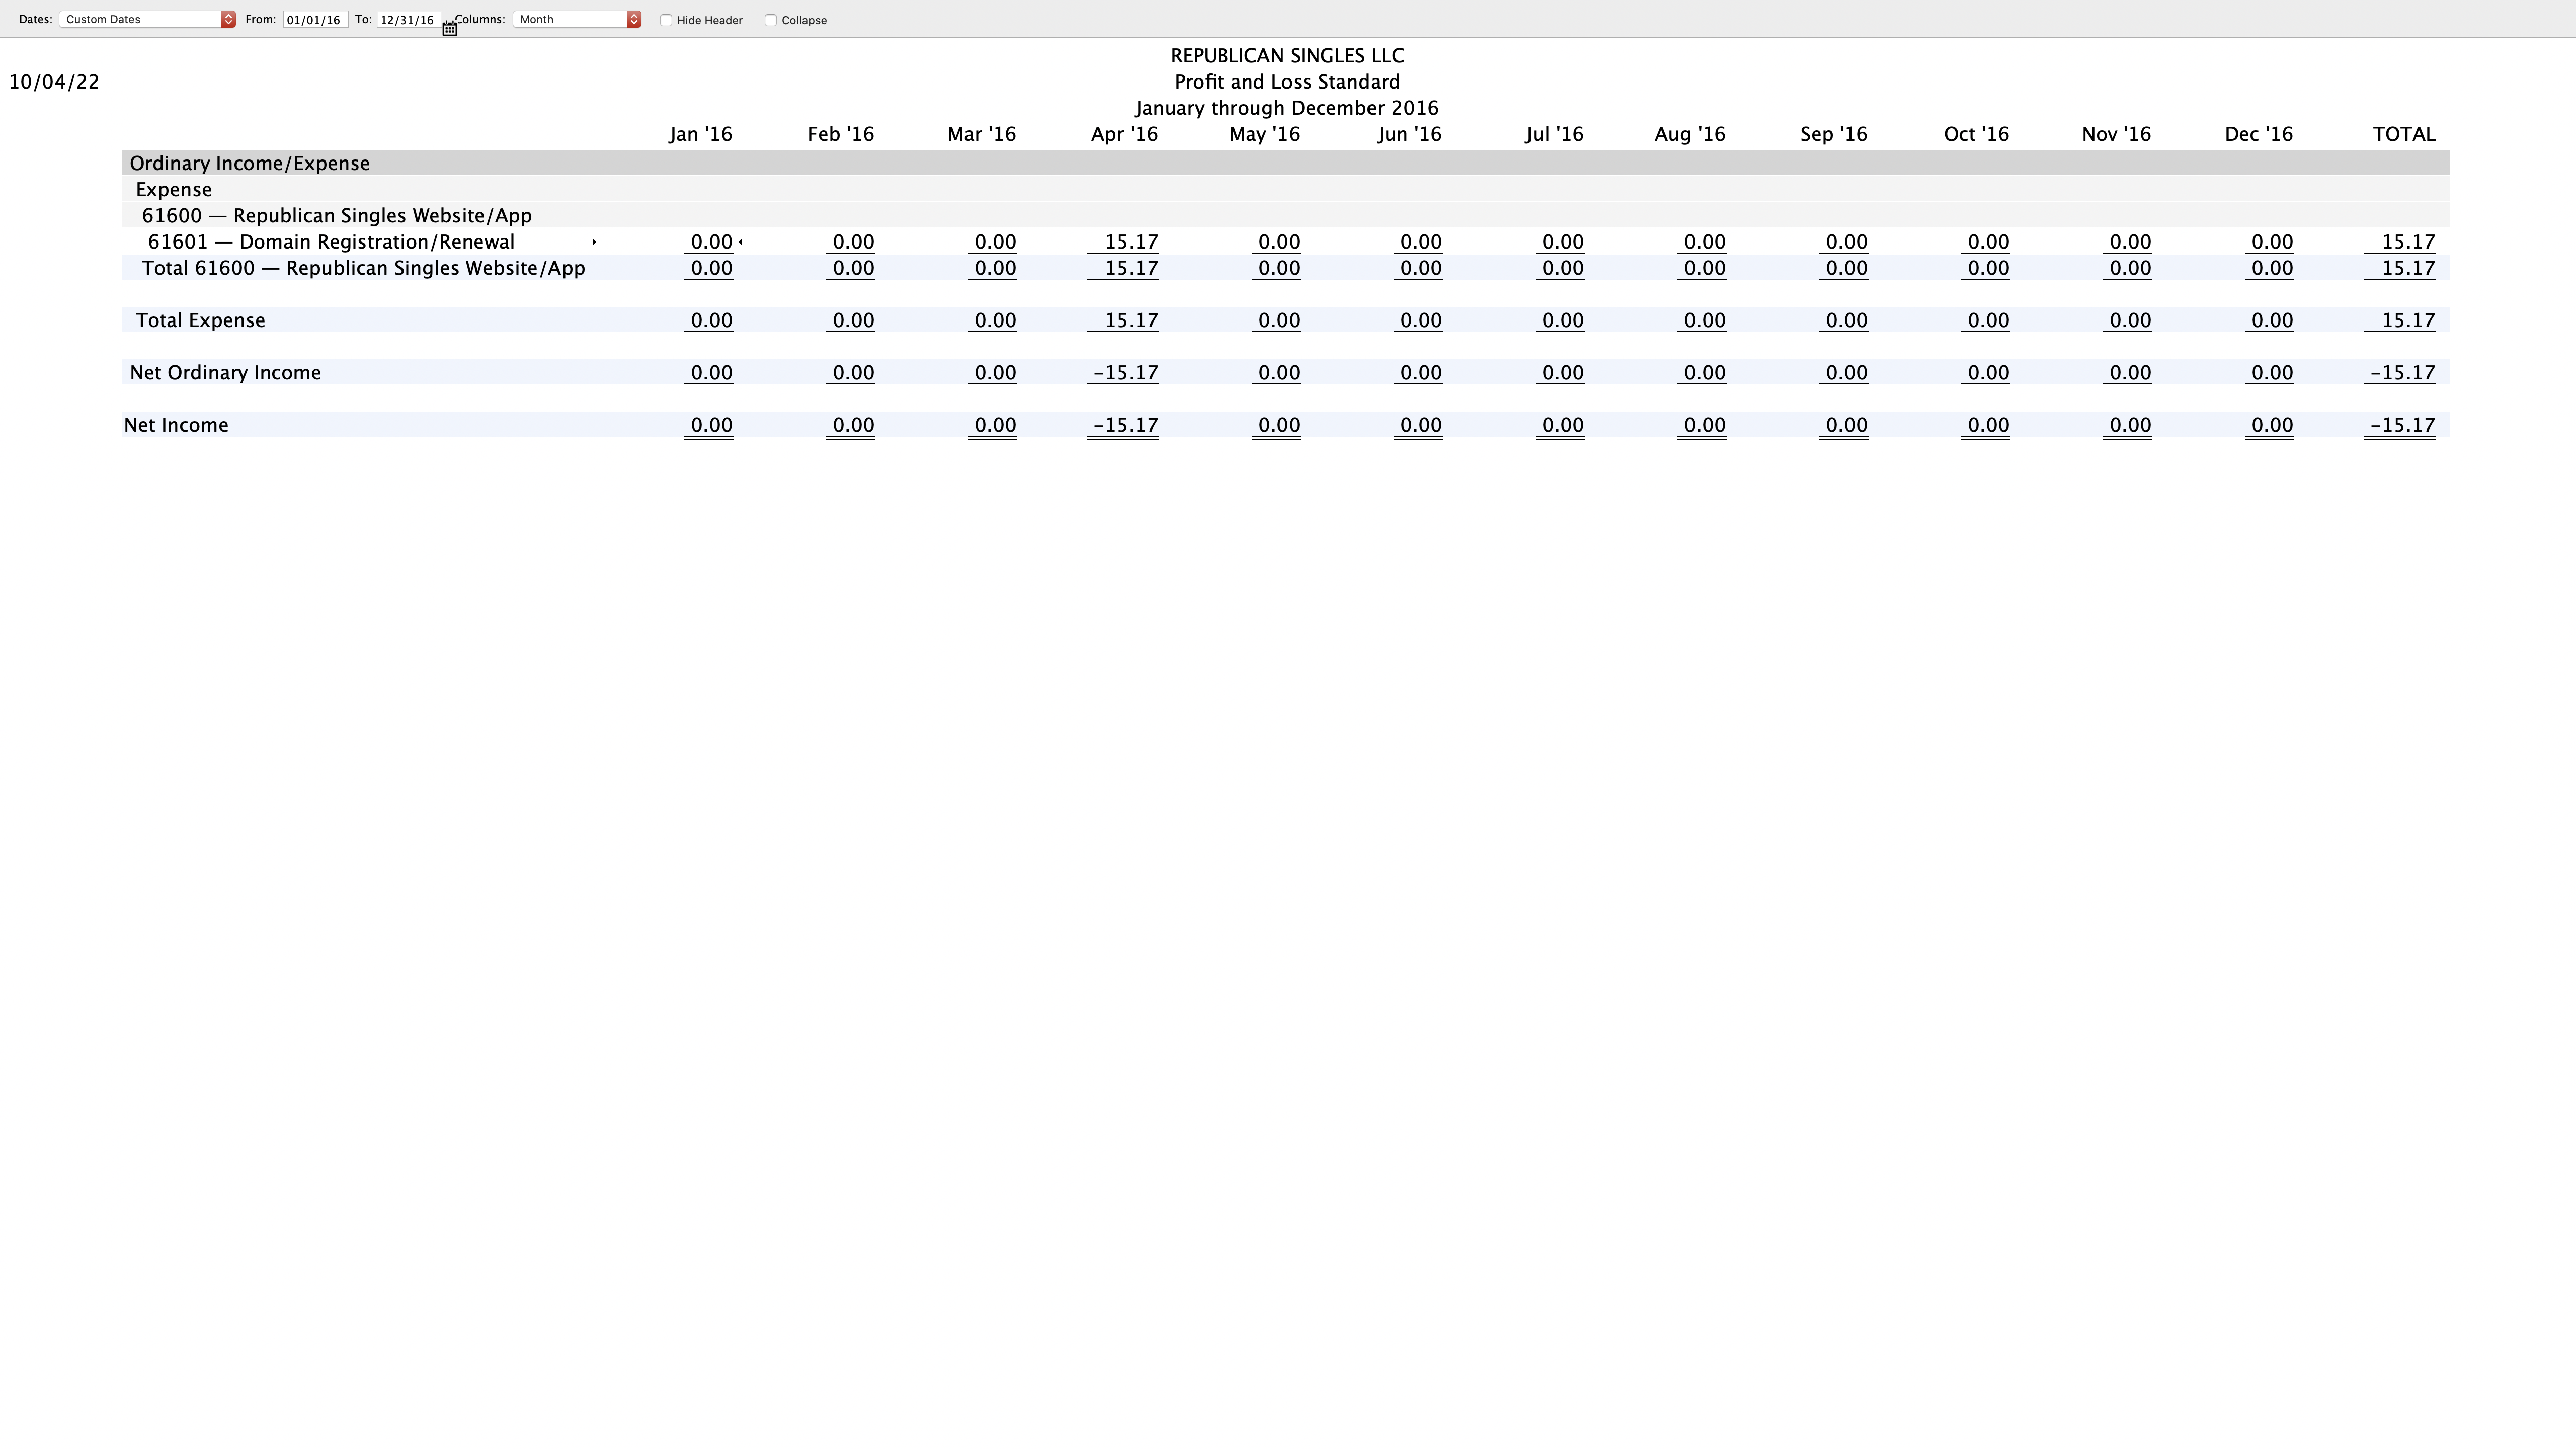2576x1449 pixels.
Task: Enable the Collapse checkbox
Action: click(771, 20)
